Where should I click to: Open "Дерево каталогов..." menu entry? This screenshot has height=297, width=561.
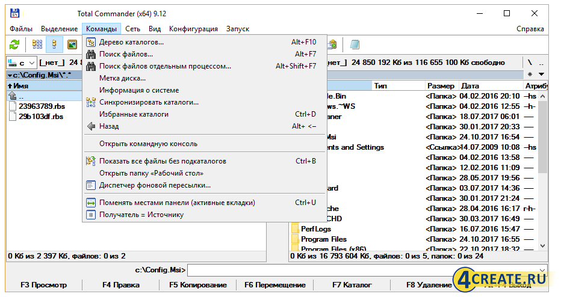(x=131, y=42)
